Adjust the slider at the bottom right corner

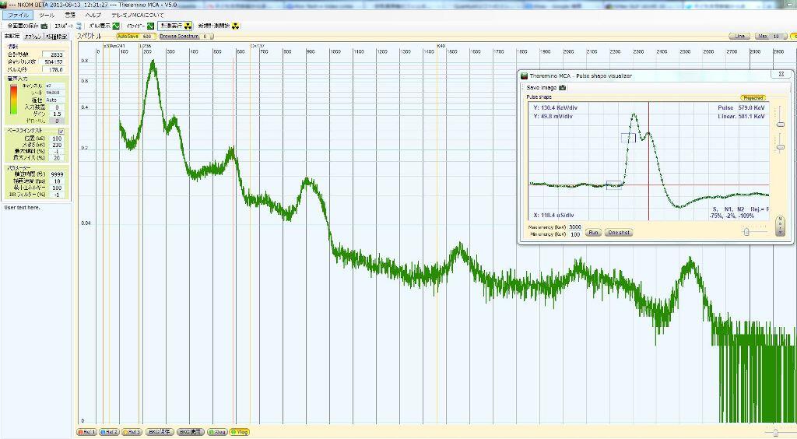coord(778,433)
